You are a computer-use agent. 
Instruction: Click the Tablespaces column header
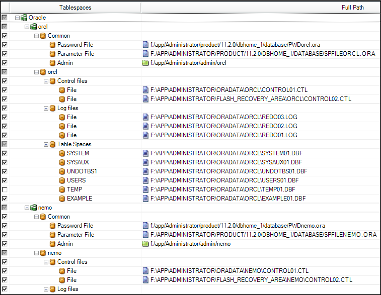pos(75,8)
